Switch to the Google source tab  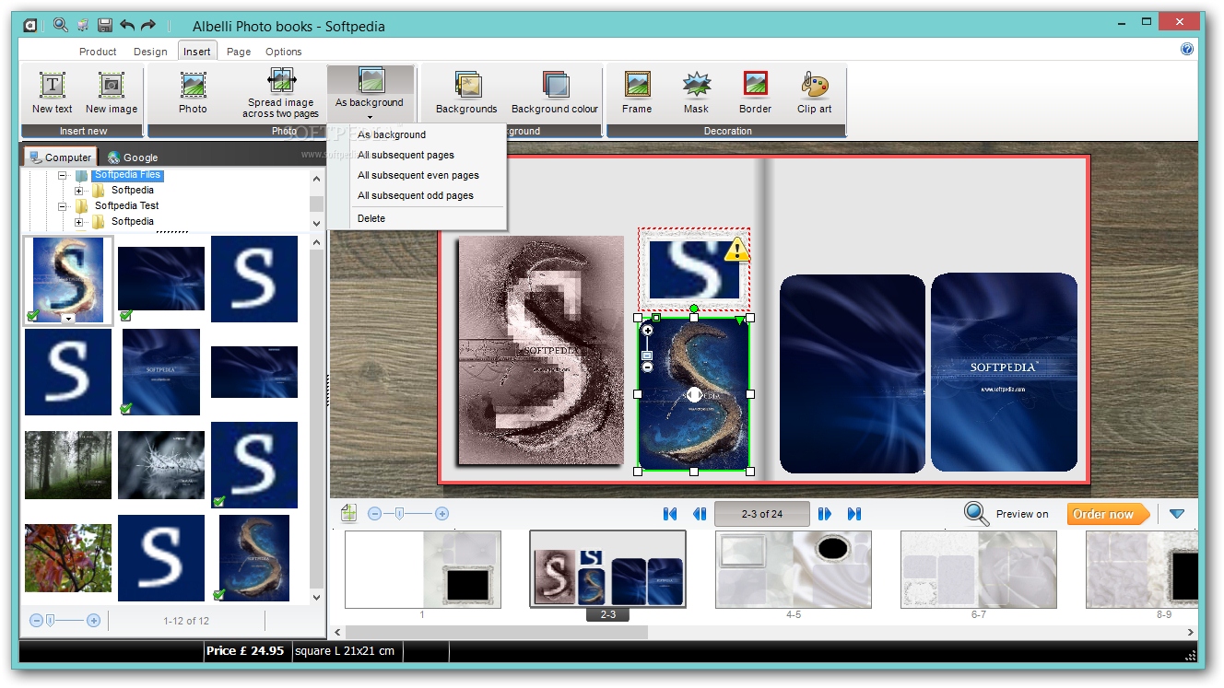133,157
